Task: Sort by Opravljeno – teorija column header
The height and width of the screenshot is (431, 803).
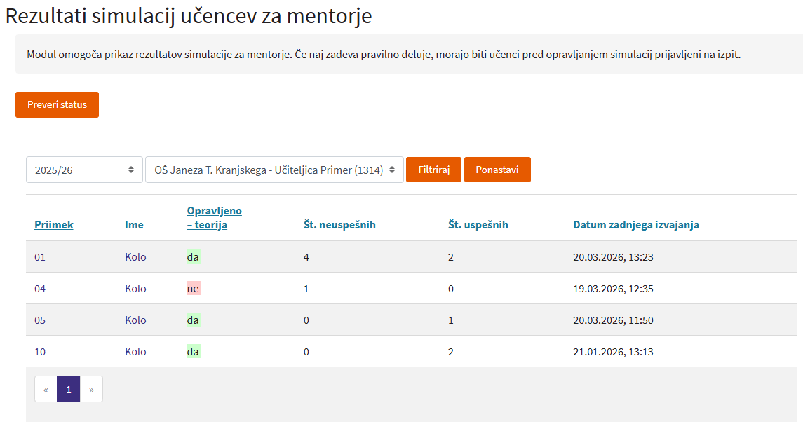Action: pyautogui.click(x=214, y=218)
